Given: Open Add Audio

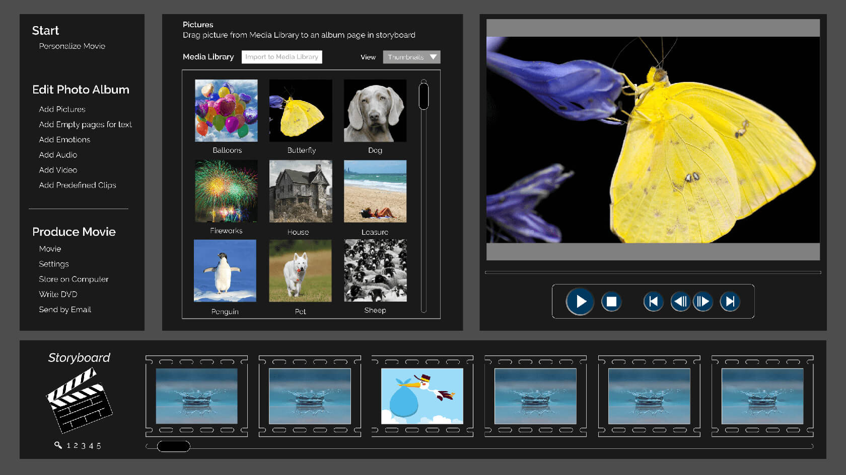Looking at the screenshot, I should click(x=58, y=155).
